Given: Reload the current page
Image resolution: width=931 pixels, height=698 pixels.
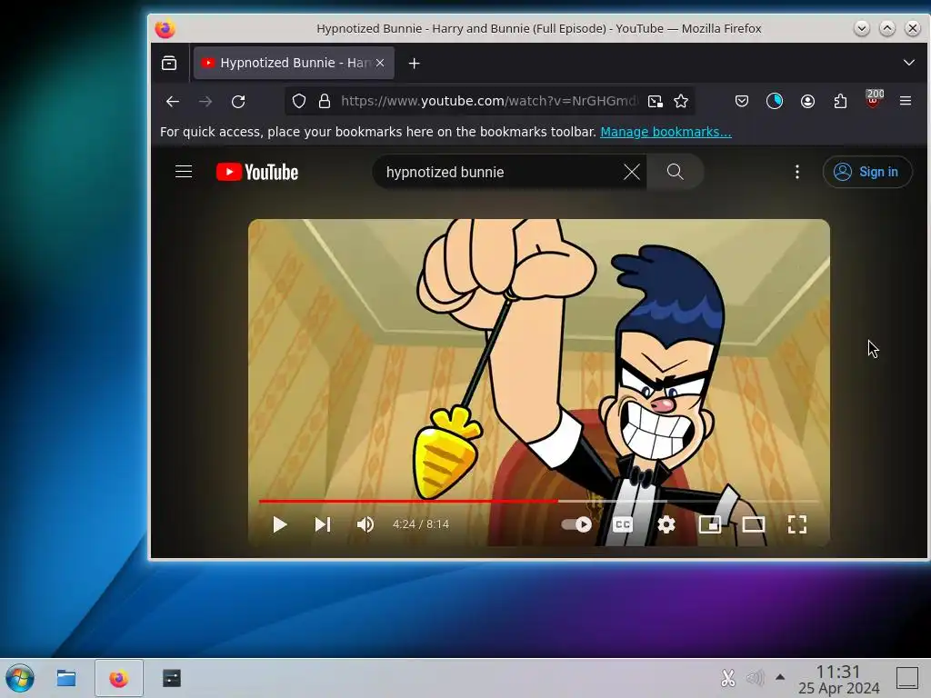Looking at the screenshot, I should click(238, 102).
